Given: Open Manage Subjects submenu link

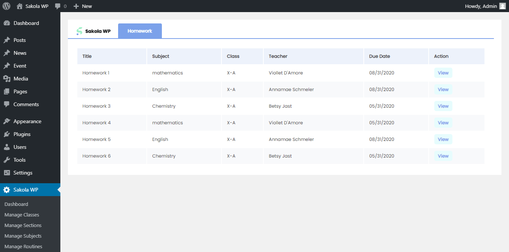Looking at the screenshot, I should [x=23, y=236].
